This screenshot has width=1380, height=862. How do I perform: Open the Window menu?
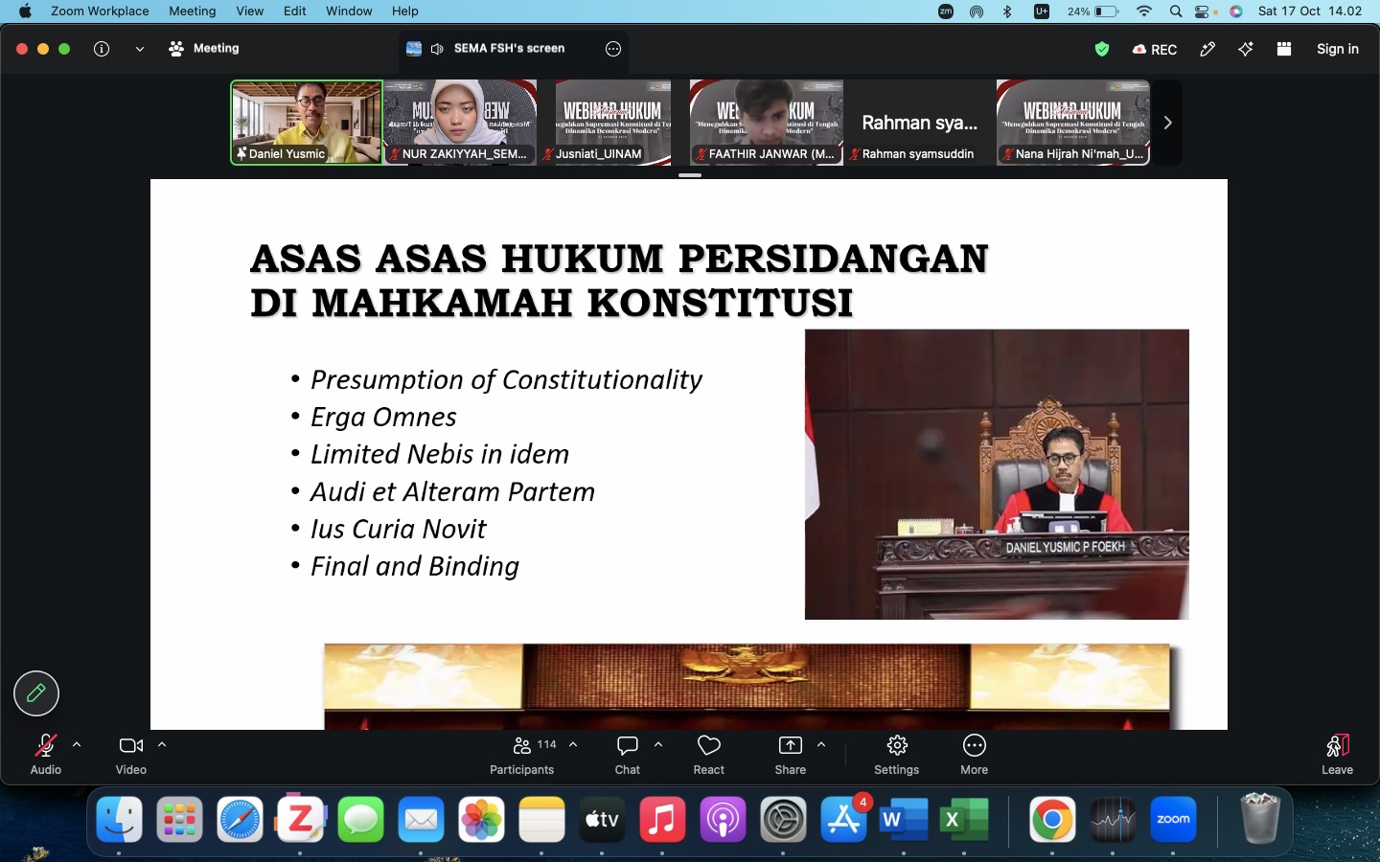coord(349,11)
